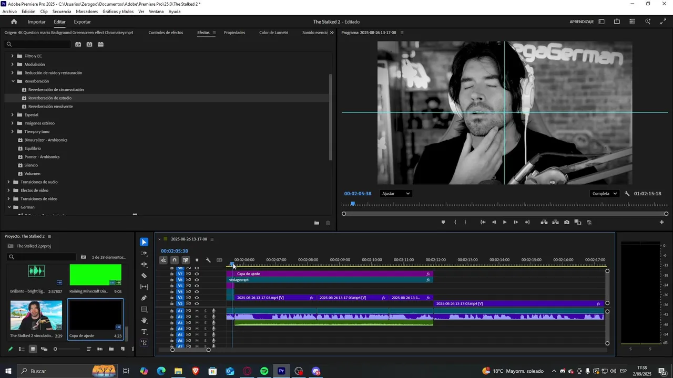Toggle visibility of track V3
This screenshot has width=673, height=378.
click(x=197, y=298)
